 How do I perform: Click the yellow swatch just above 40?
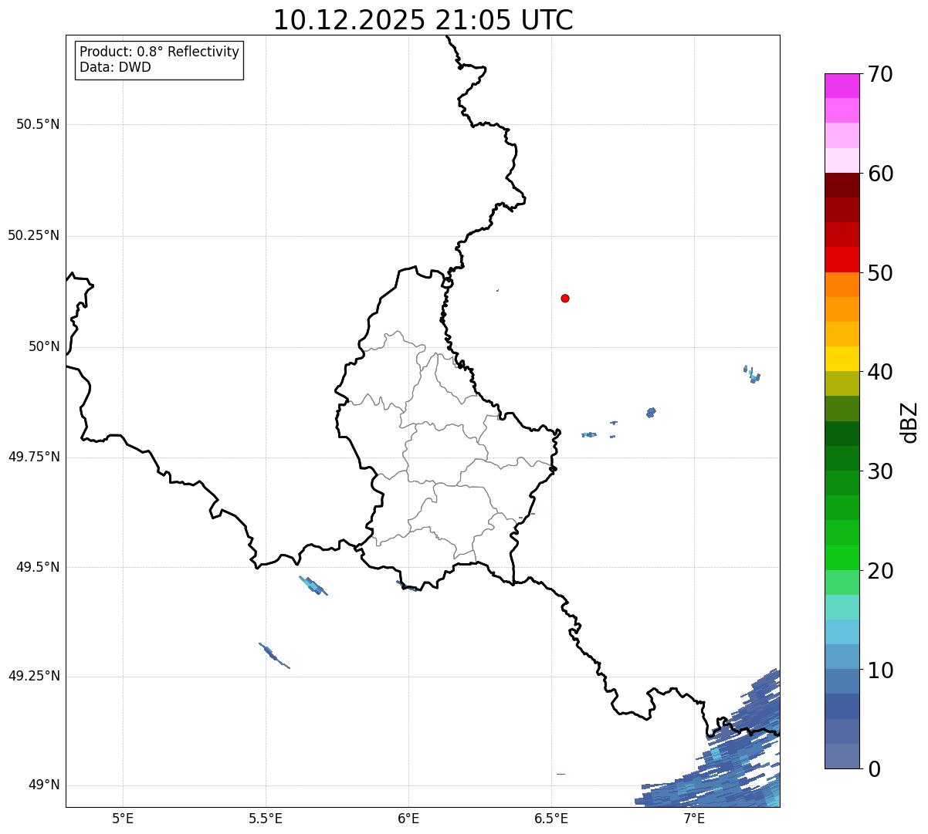coord(842,359)
